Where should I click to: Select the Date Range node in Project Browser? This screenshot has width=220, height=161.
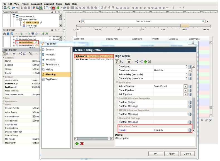[x=31, y=26]
